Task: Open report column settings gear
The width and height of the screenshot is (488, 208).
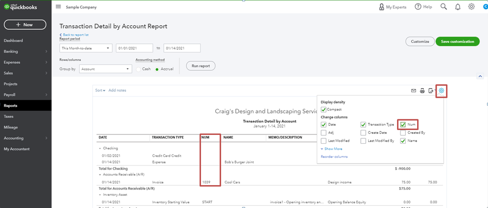Action: [442, 91]
